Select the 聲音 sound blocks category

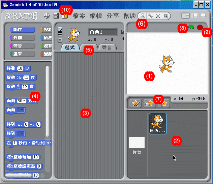tap(23, 46)
